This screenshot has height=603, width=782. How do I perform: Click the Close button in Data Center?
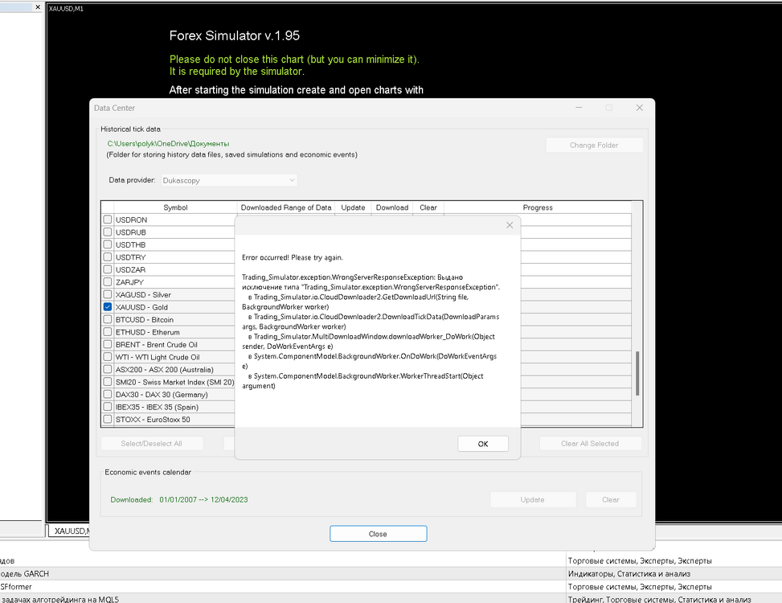[378, 534]
